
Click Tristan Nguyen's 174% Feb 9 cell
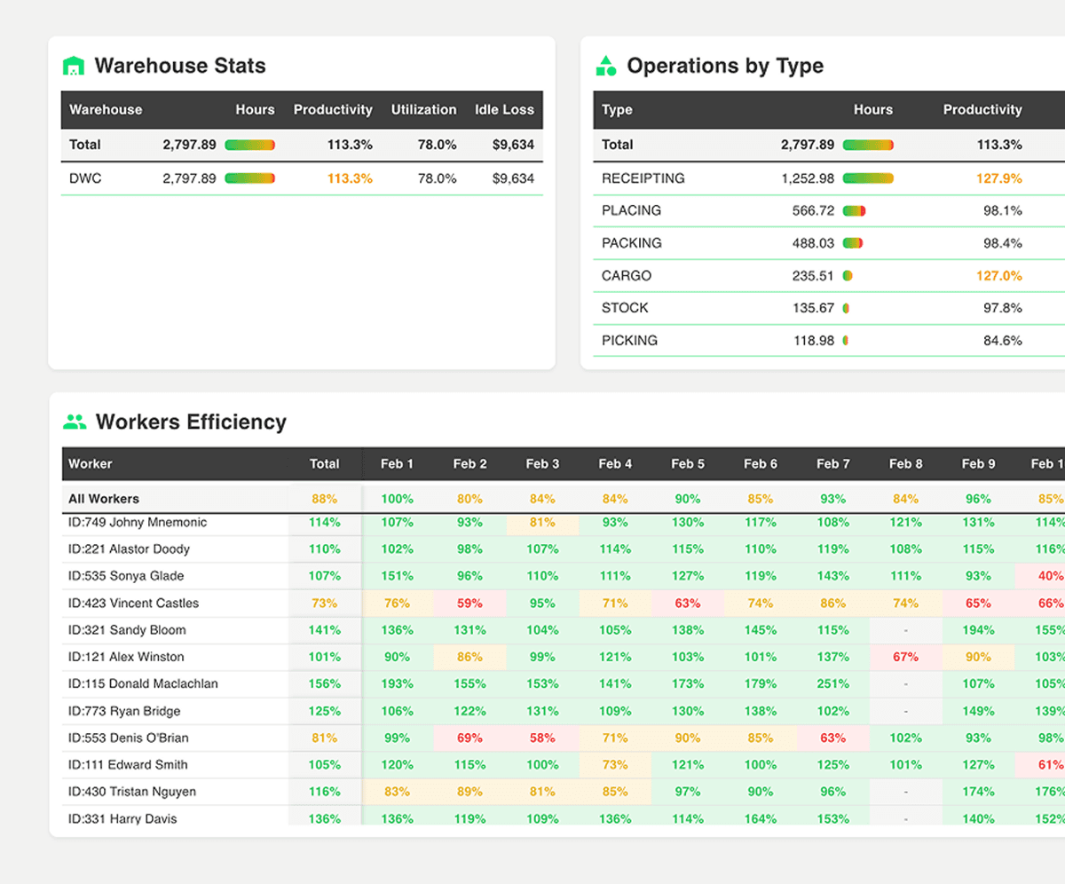click(x=978, y=792)
